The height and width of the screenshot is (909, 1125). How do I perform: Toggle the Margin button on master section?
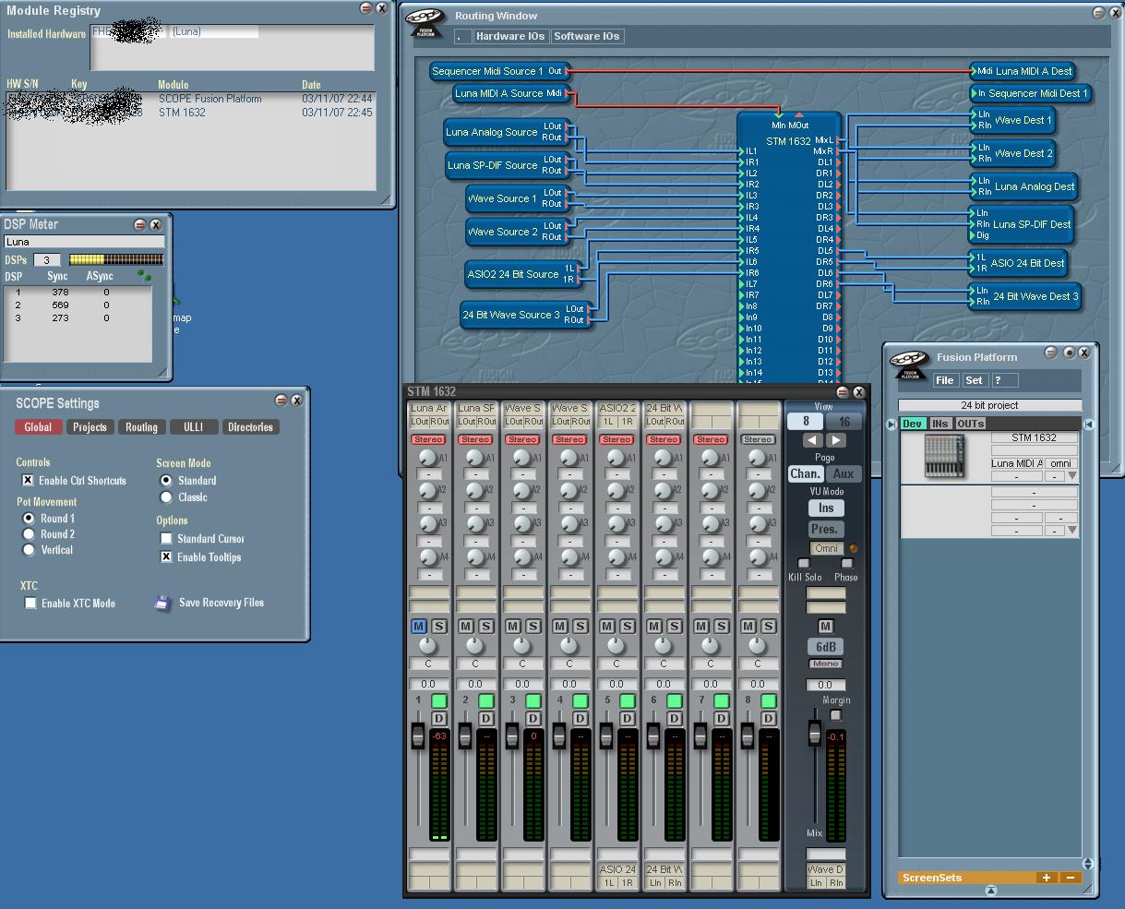836,715
